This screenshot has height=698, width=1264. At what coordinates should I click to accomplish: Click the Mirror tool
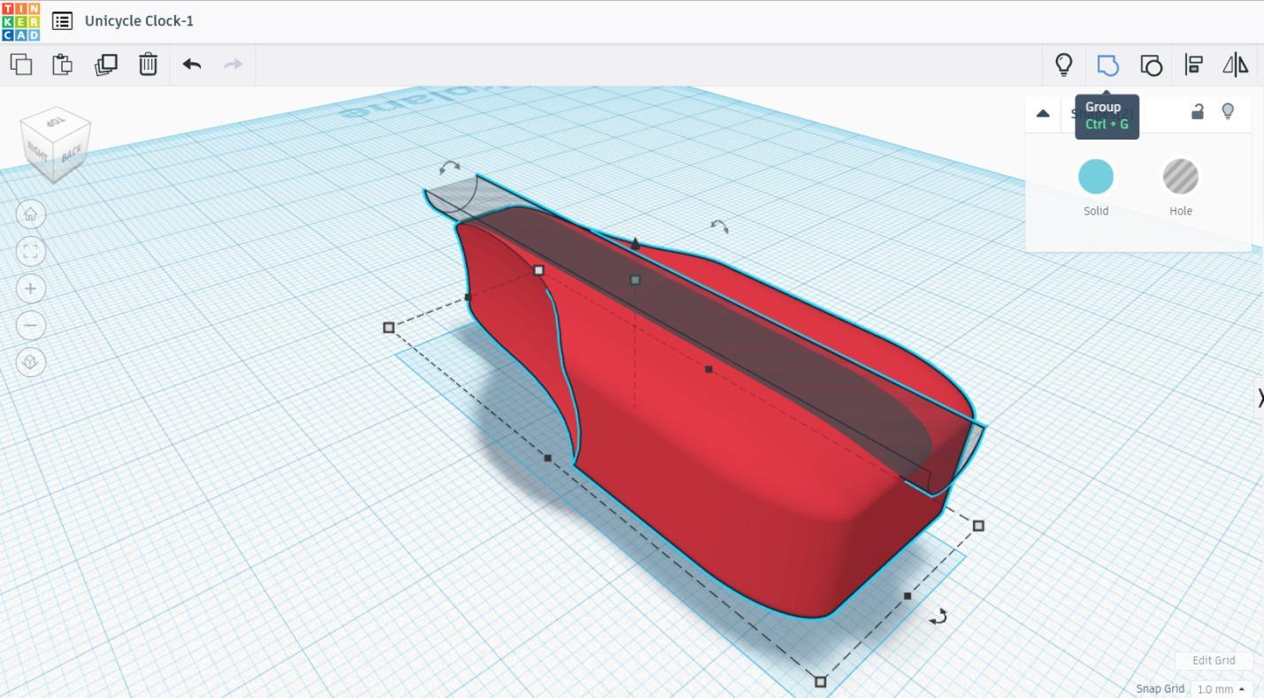[1236, 64]
